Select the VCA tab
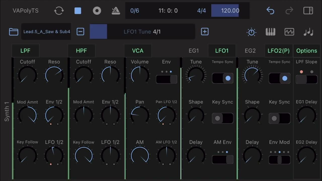The height and width of the screenshot is (181, 322). pyautogui.click(x=138, y=51)
